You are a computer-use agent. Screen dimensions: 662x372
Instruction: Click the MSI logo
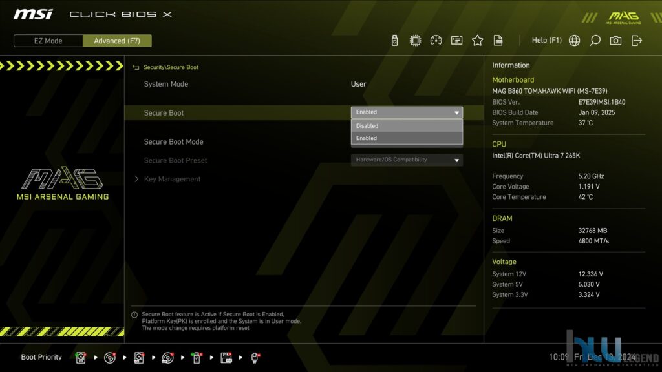coord(33,14)
